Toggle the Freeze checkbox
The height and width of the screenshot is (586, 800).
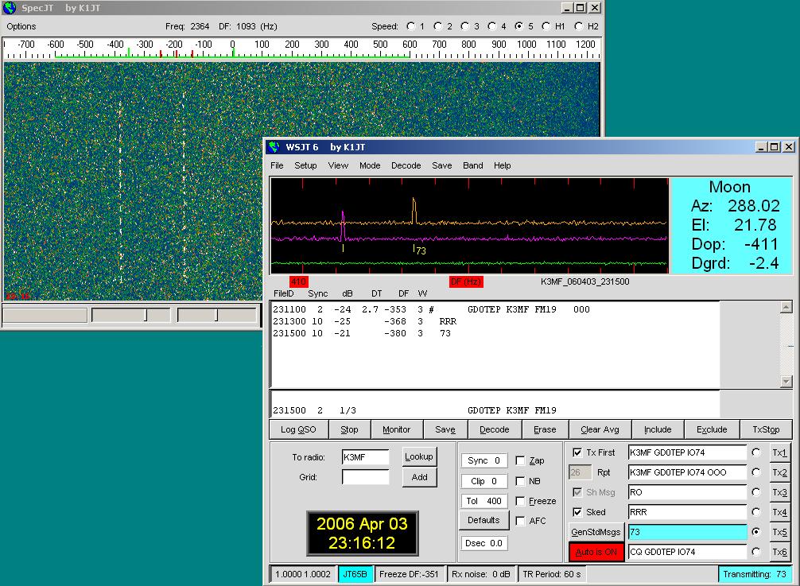[520, 501]
